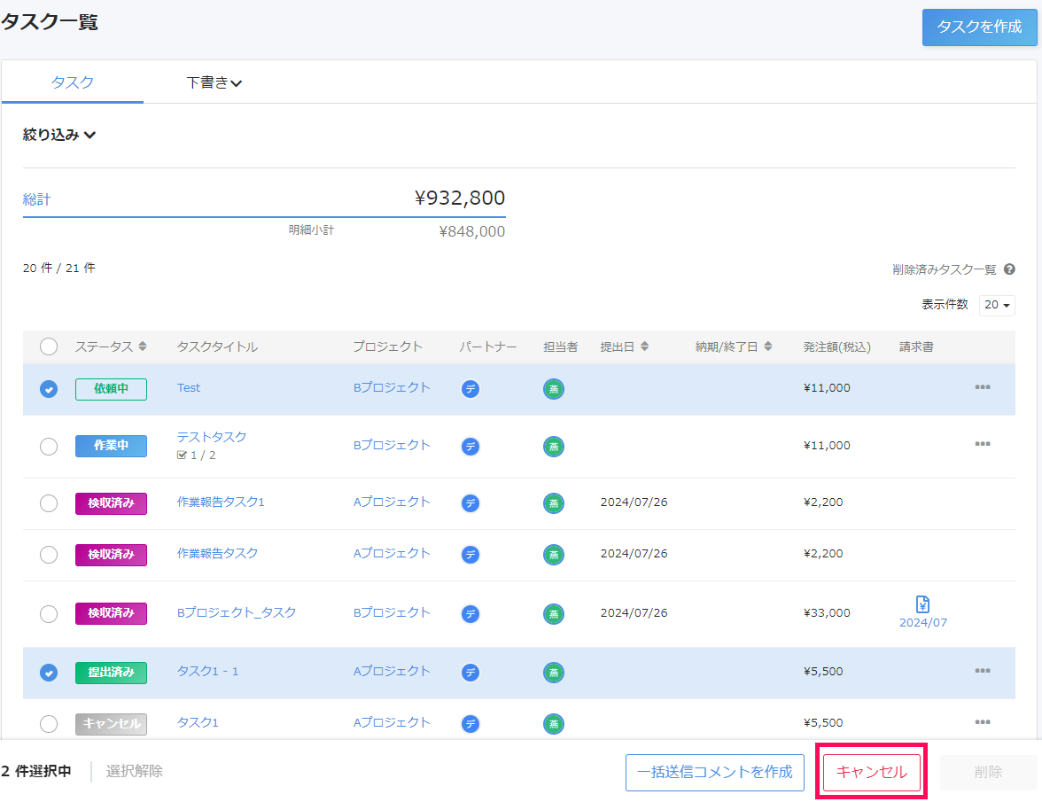The image size is (1042, 802).
Task: Open Aプロジェクト link in 作業報告タスク1 row
Action: [x=392, y=502]
